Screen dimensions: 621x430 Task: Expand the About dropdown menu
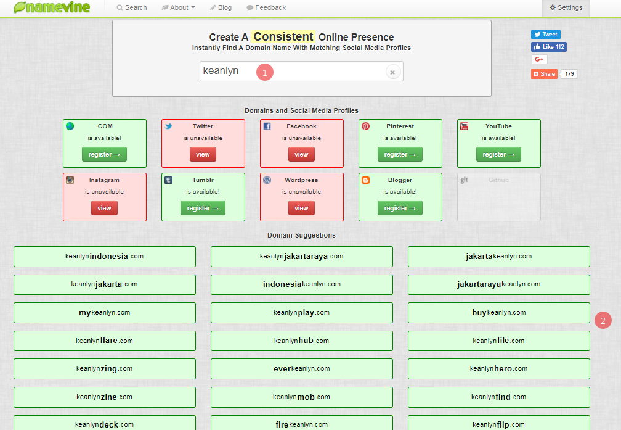[x=178, y=7]
